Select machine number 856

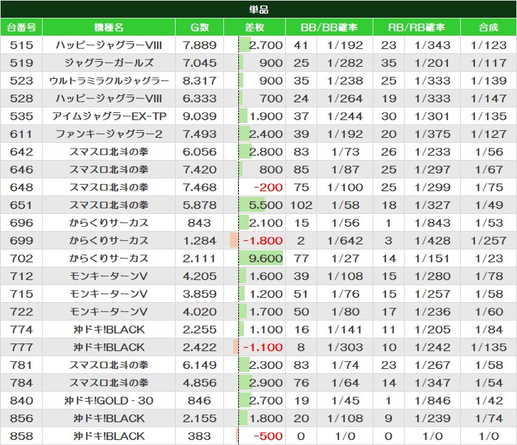coord(21,419)
